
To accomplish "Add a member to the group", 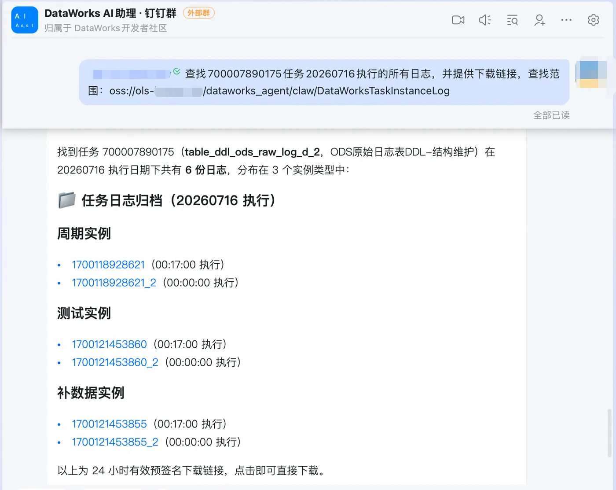I will coord(539,20).
